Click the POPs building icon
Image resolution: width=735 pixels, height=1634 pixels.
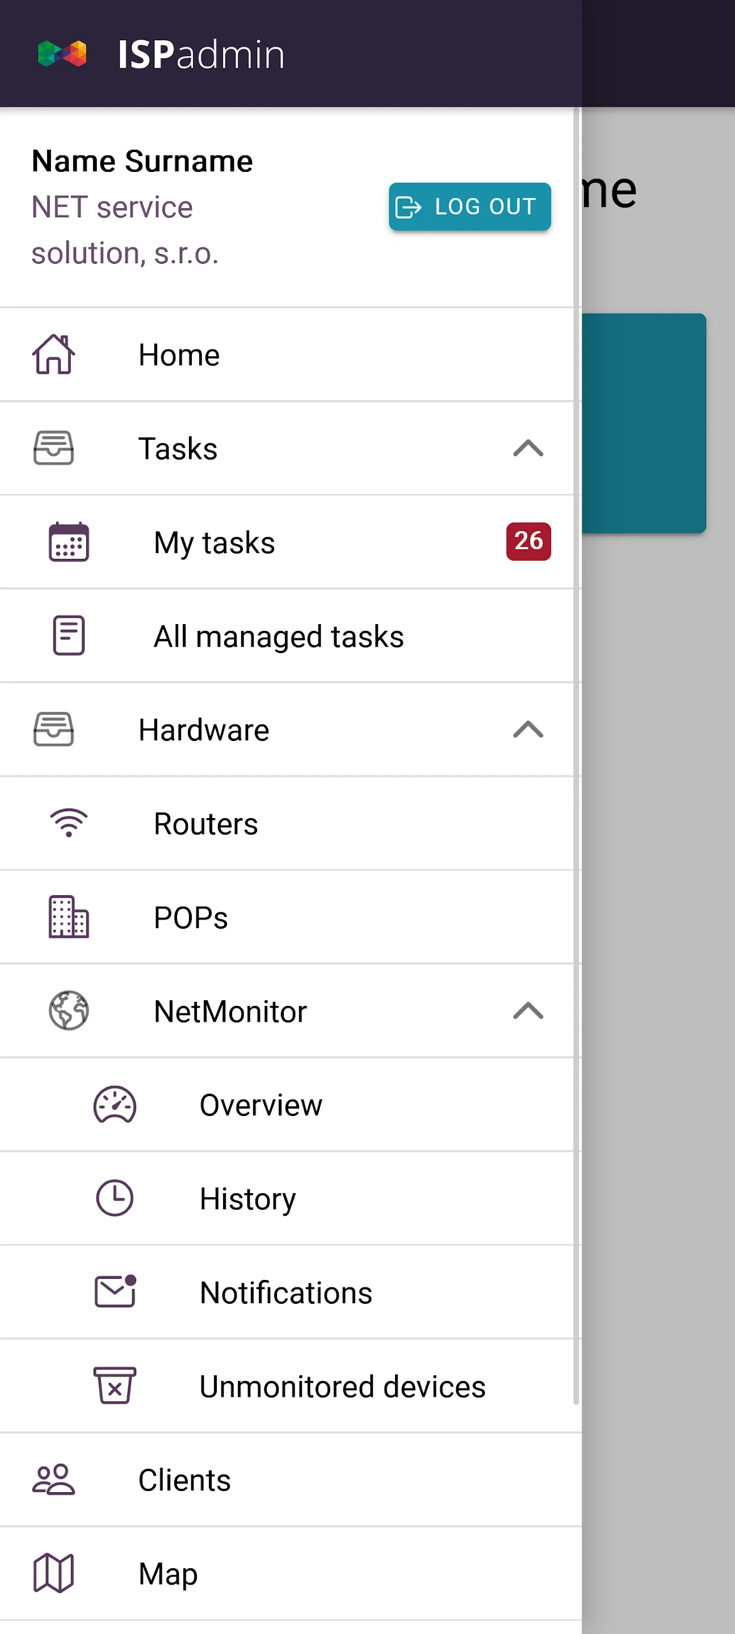(69, 917)
